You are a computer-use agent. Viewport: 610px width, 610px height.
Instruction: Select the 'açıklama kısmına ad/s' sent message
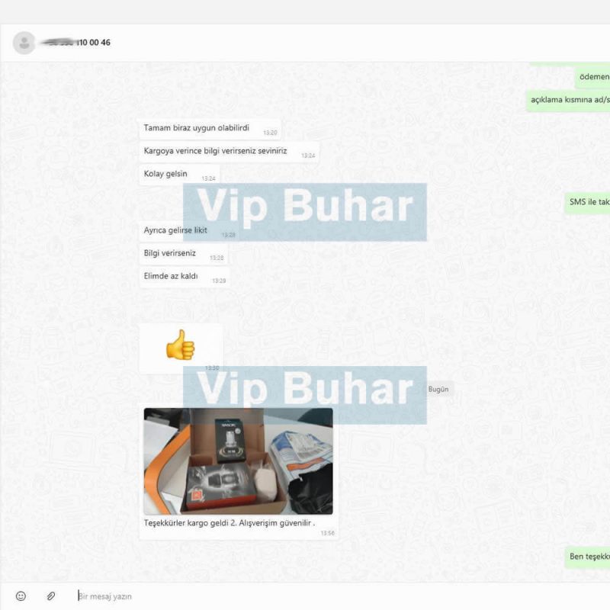pyautogui.click(x=568, y=101)
